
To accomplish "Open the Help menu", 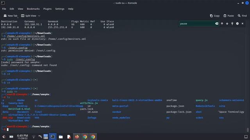I will [71, 9].
